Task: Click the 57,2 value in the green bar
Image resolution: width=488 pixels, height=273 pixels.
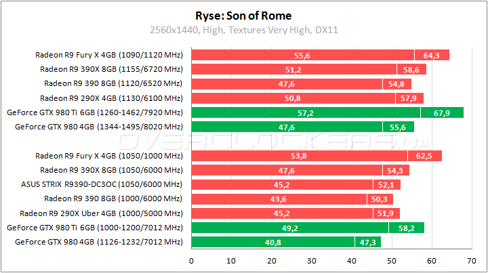Action: click(x=304, y=112)
